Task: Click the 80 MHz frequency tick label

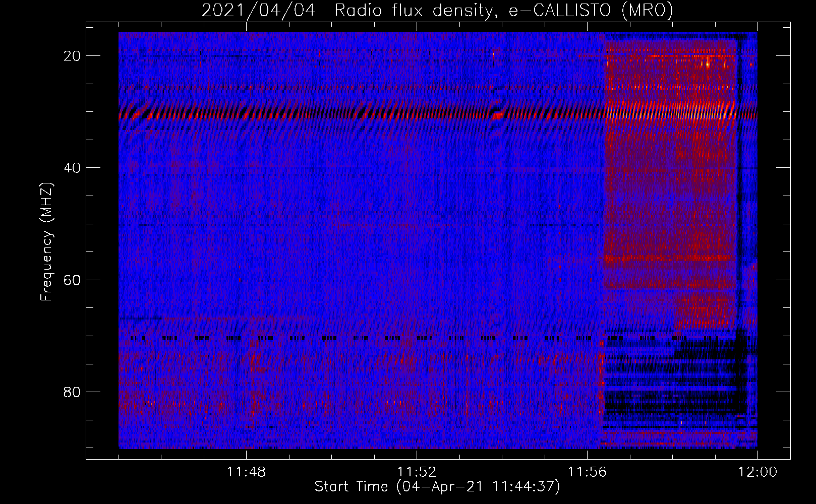Action: point(72,392)
